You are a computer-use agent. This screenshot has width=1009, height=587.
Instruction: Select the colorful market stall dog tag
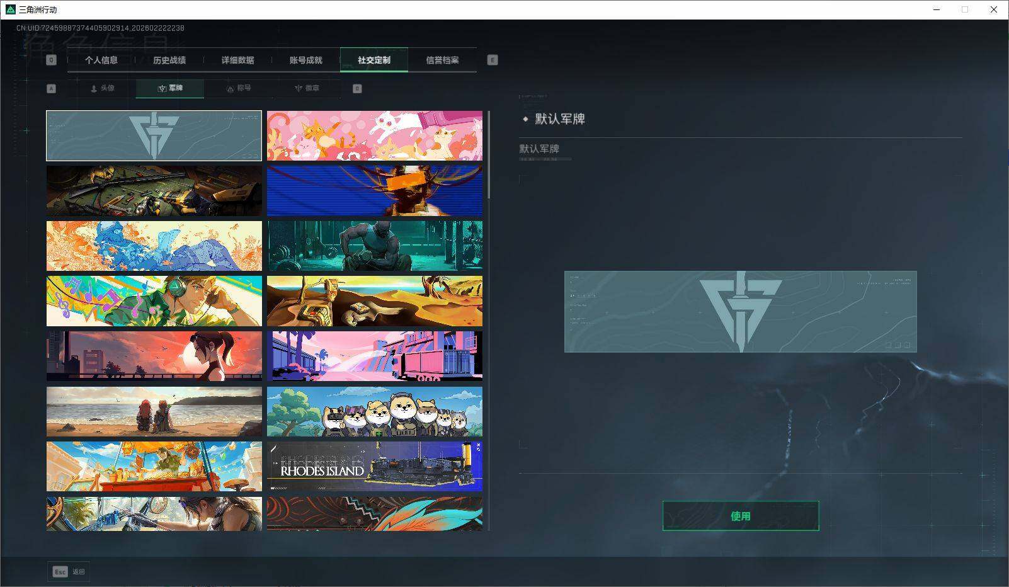(x=154, y=466)
